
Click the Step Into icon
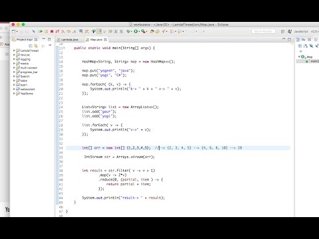coord(62,31)
